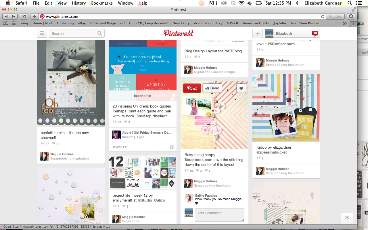The width and height of the screenshot is (368, 230).
Task: Click the Related Pin info icon
Action: pos(172,147)
